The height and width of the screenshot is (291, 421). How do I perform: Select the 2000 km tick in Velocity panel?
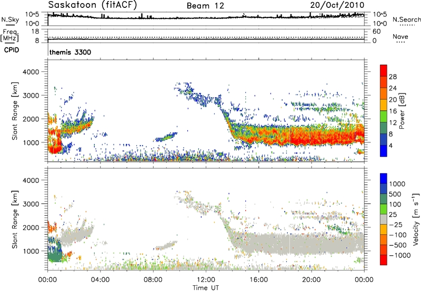31,227
